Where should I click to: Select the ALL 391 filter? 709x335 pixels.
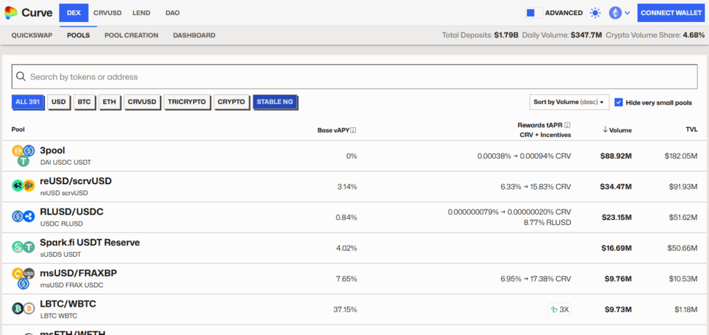click(28, 102)
